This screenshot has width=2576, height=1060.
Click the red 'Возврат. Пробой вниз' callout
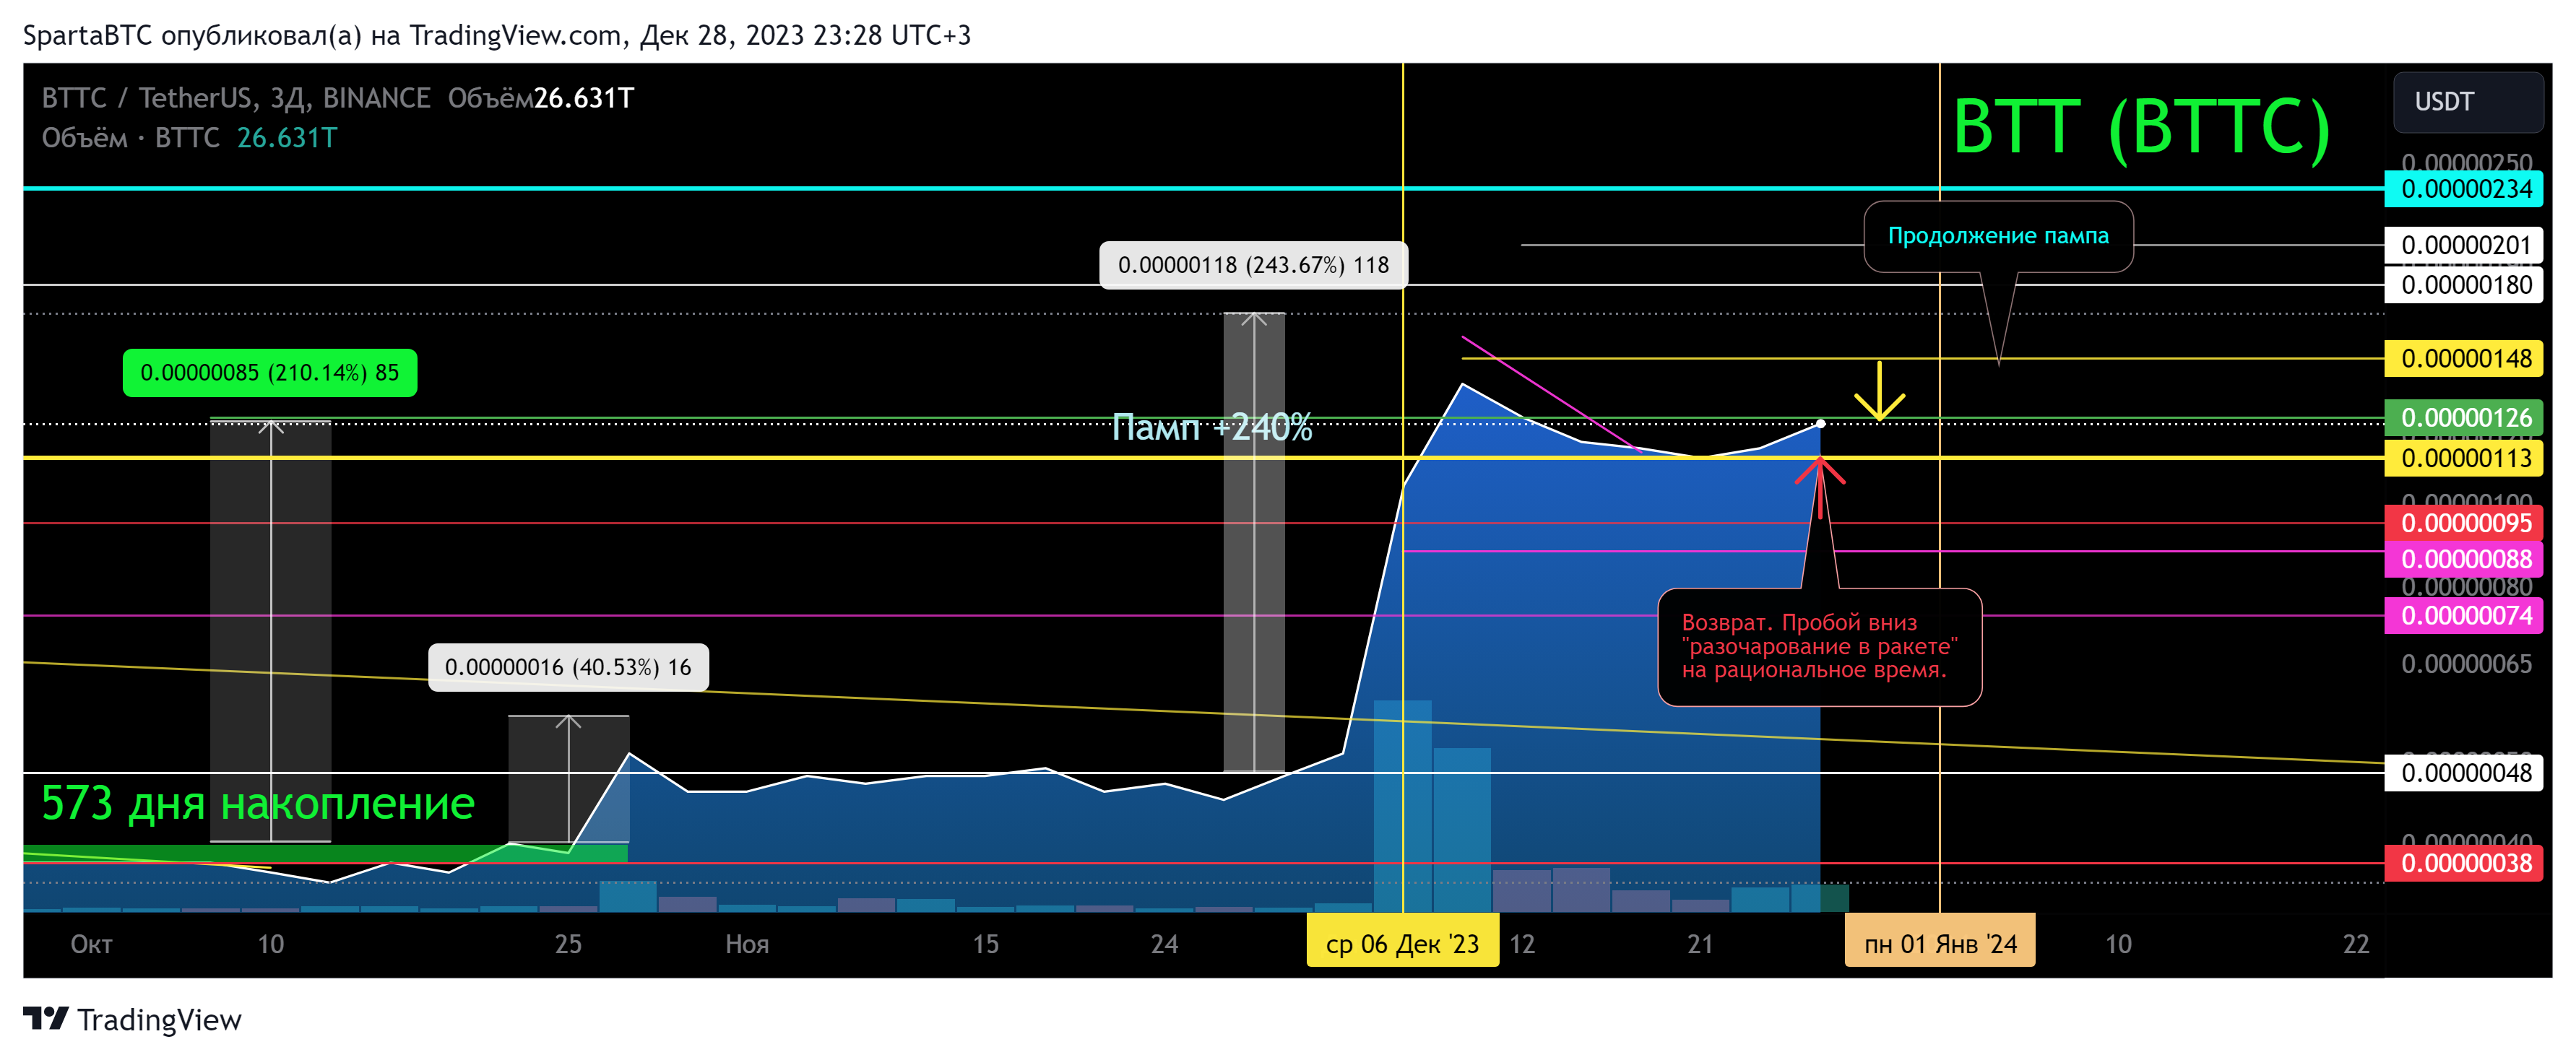pyautogui.click(x=1819, y=647)
